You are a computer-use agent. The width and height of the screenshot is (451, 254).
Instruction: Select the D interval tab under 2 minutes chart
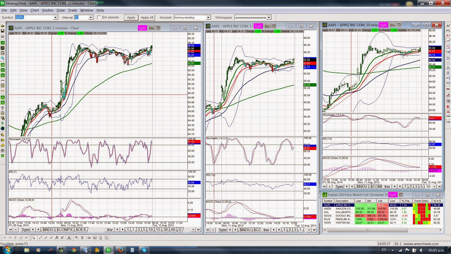click(x=180, y=230)
